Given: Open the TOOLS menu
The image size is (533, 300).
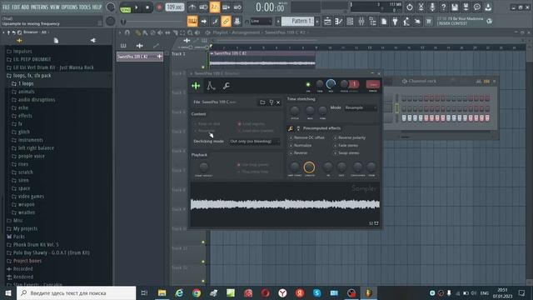Looking at the screenshot, I should click(85, 7).
